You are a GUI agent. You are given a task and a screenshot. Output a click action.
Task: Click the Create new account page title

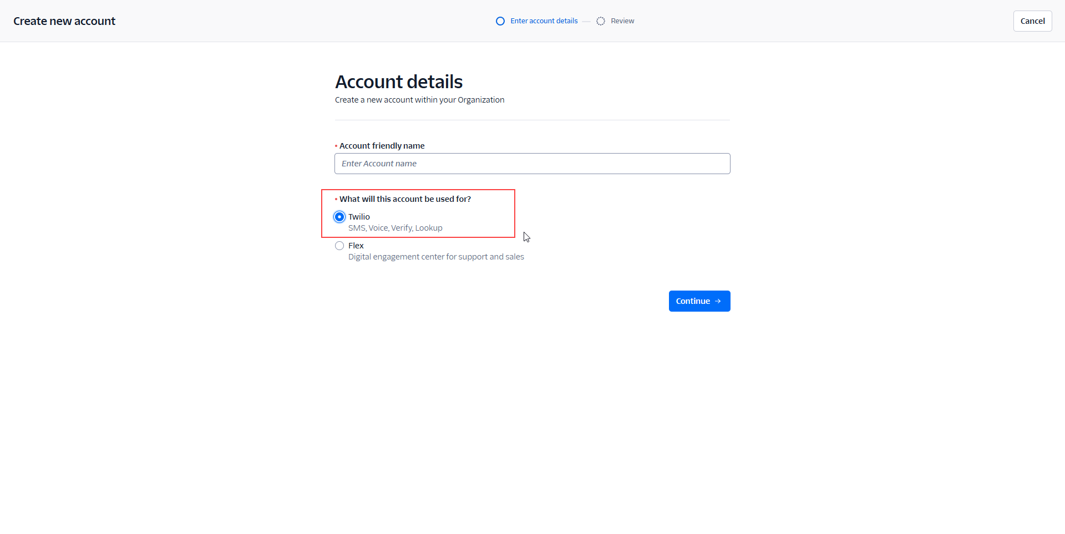pyautogui.click(x=64, y=21)
